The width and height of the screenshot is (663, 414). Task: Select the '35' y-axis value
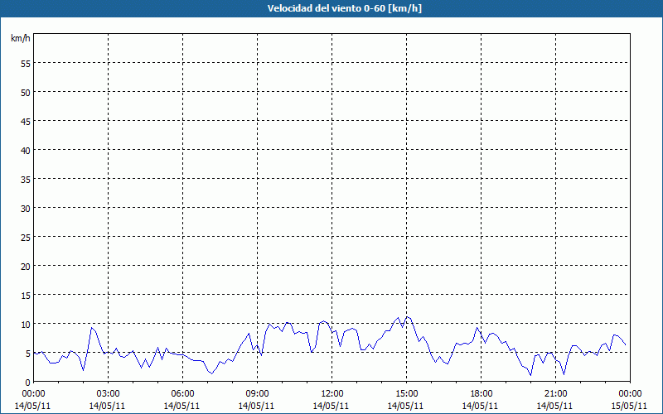click(26, 179)
